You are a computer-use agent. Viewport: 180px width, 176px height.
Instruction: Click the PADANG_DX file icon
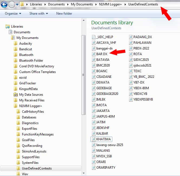point(131,37)
